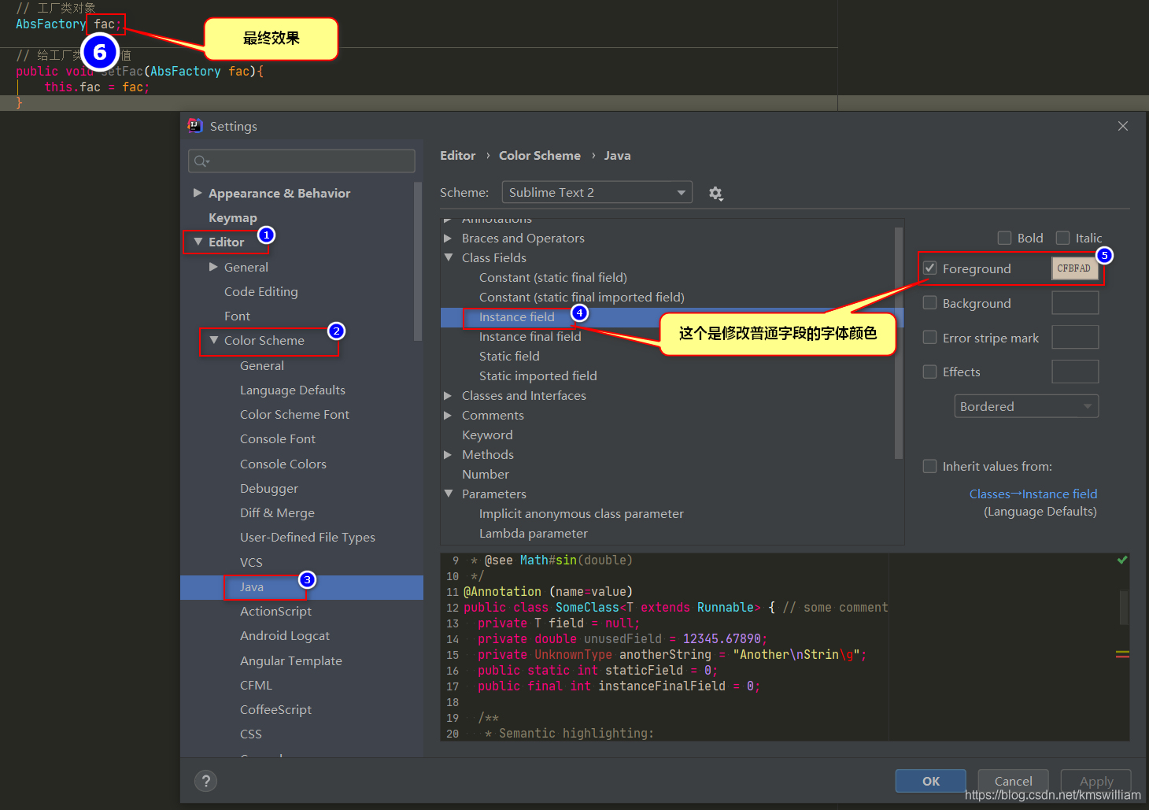Select Angular Template color page
The height and width of the screenshot is (810, 1149).
click(x=290, y=660)
